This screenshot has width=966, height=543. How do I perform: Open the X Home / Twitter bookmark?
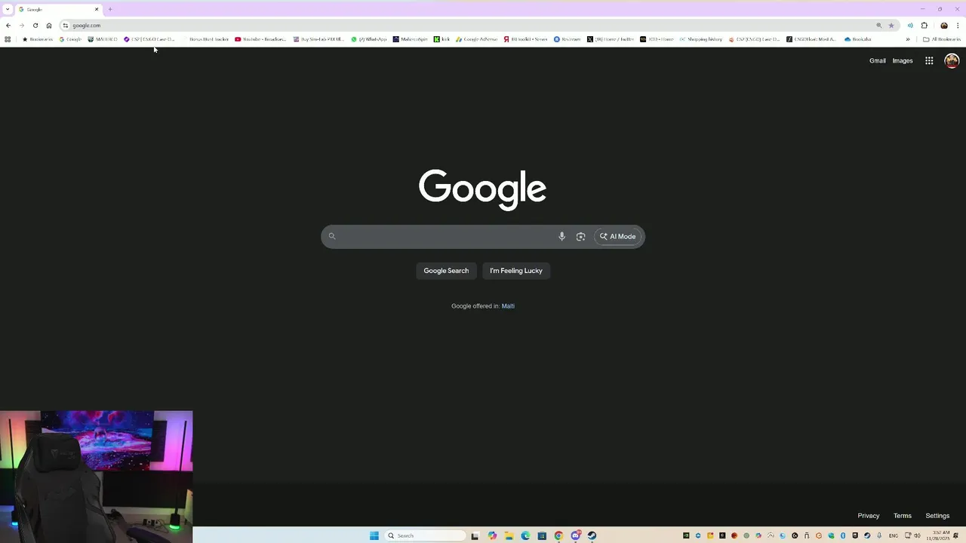click(x=611, y=39)
